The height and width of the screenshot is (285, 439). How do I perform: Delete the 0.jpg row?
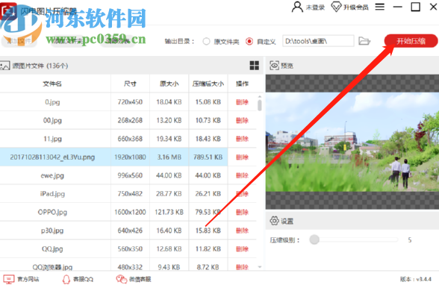point(242,102)
